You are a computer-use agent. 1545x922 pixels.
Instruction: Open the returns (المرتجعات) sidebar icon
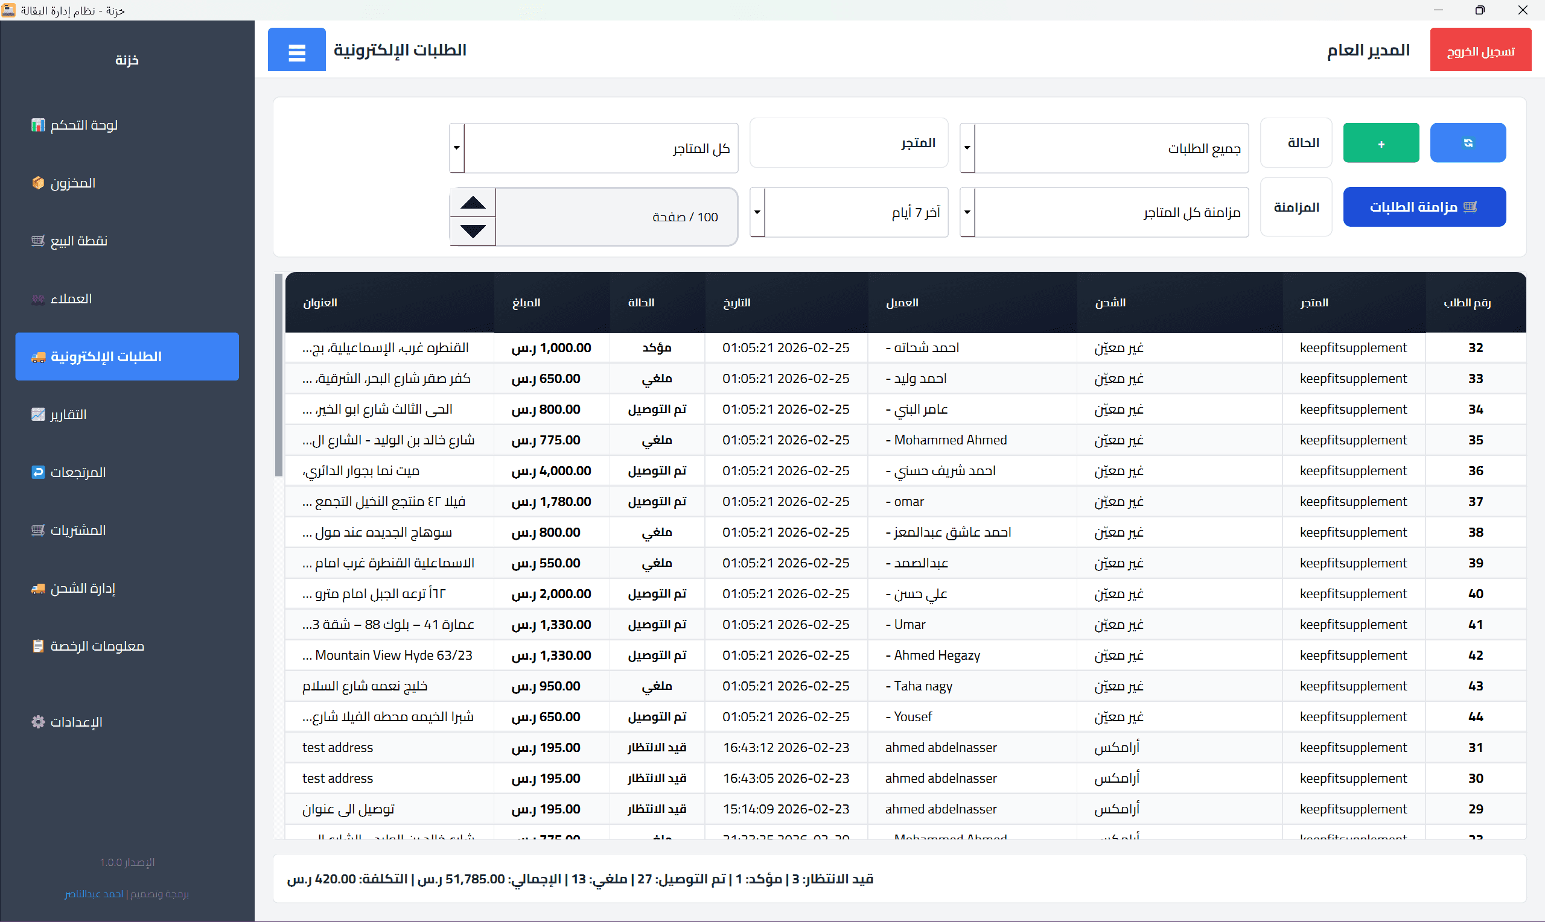click(37, 472)
